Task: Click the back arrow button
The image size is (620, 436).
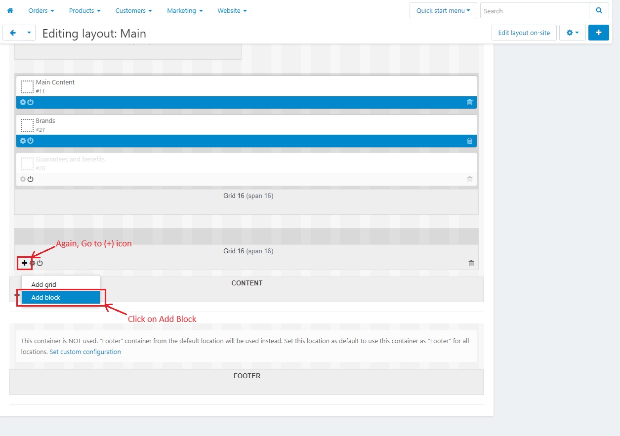Action: tap(13, 33)
